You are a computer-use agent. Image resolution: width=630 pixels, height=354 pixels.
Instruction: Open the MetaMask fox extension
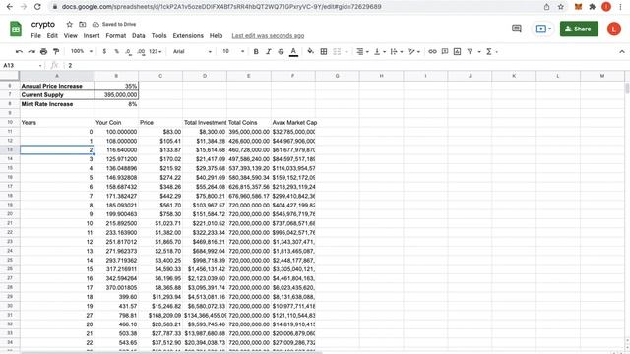(578, 7)
